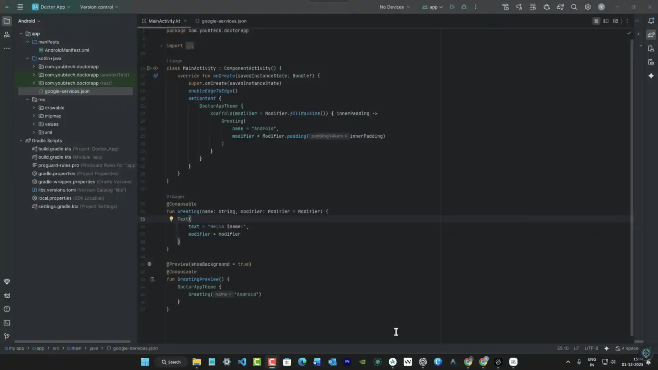Switch to MainActivity.kt tab
The height and width of the screenshot is (370, 658).
pos(164,21)
